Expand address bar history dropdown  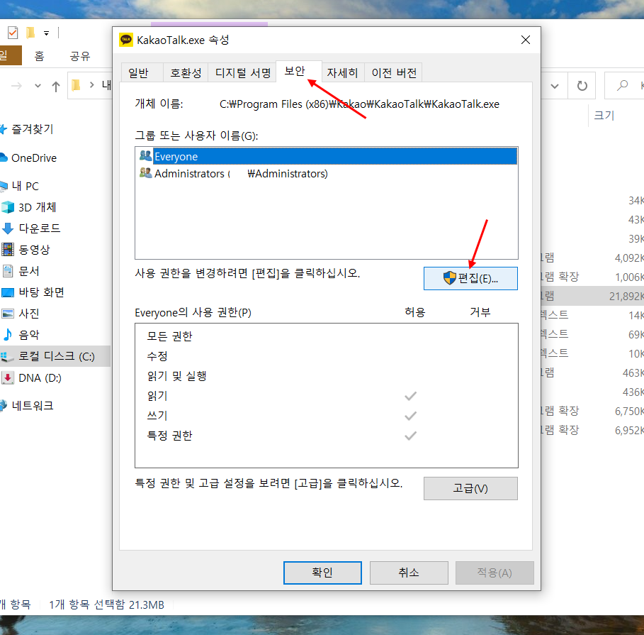(555, 86)
